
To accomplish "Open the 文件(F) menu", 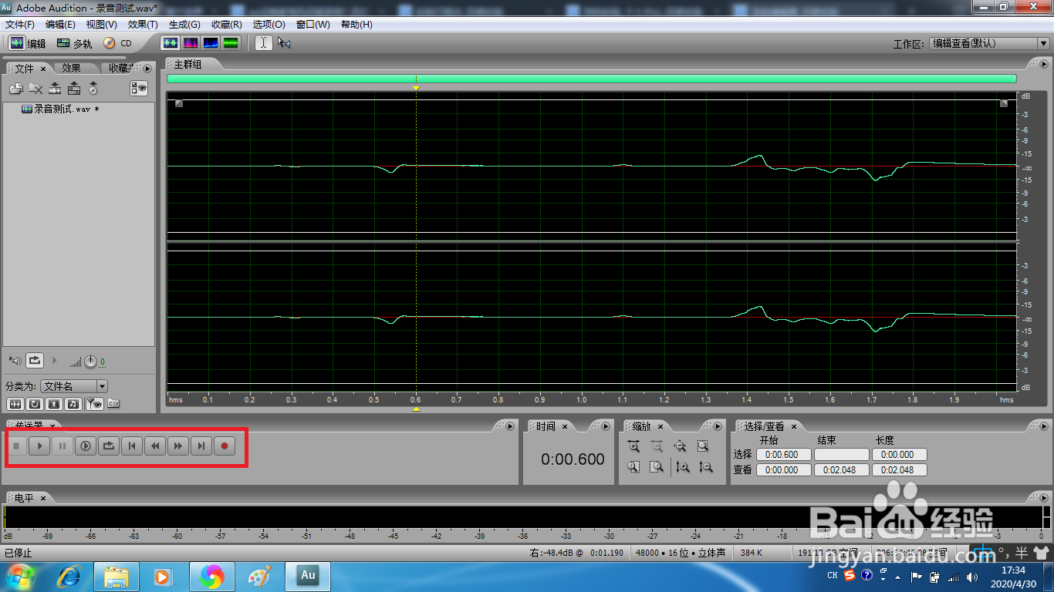I will 19,25.
